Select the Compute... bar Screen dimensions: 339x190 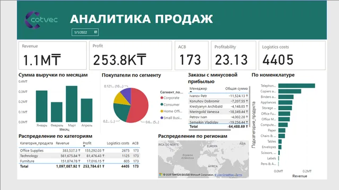pyautogui.click(x=283, y=125)
